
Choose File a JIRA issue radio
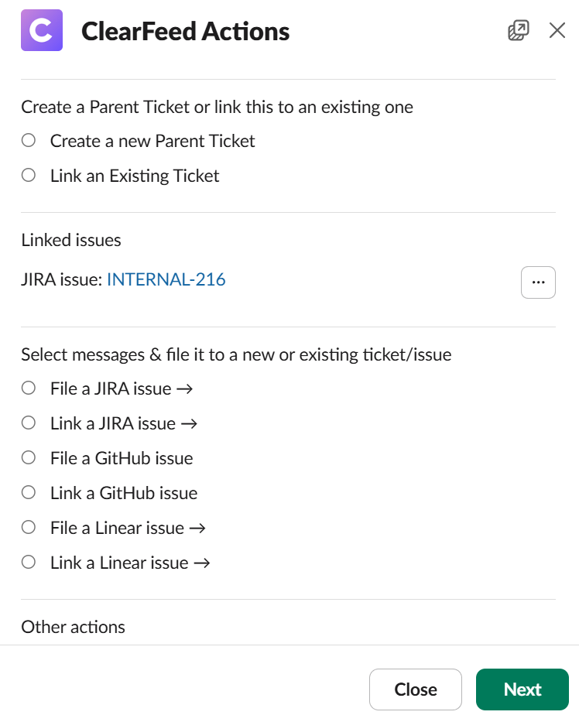click(29, 388)
